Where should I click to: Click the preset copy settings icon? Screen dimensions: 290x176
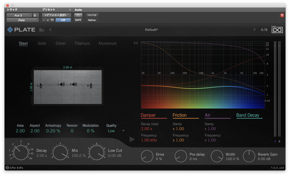coord(52,20)
